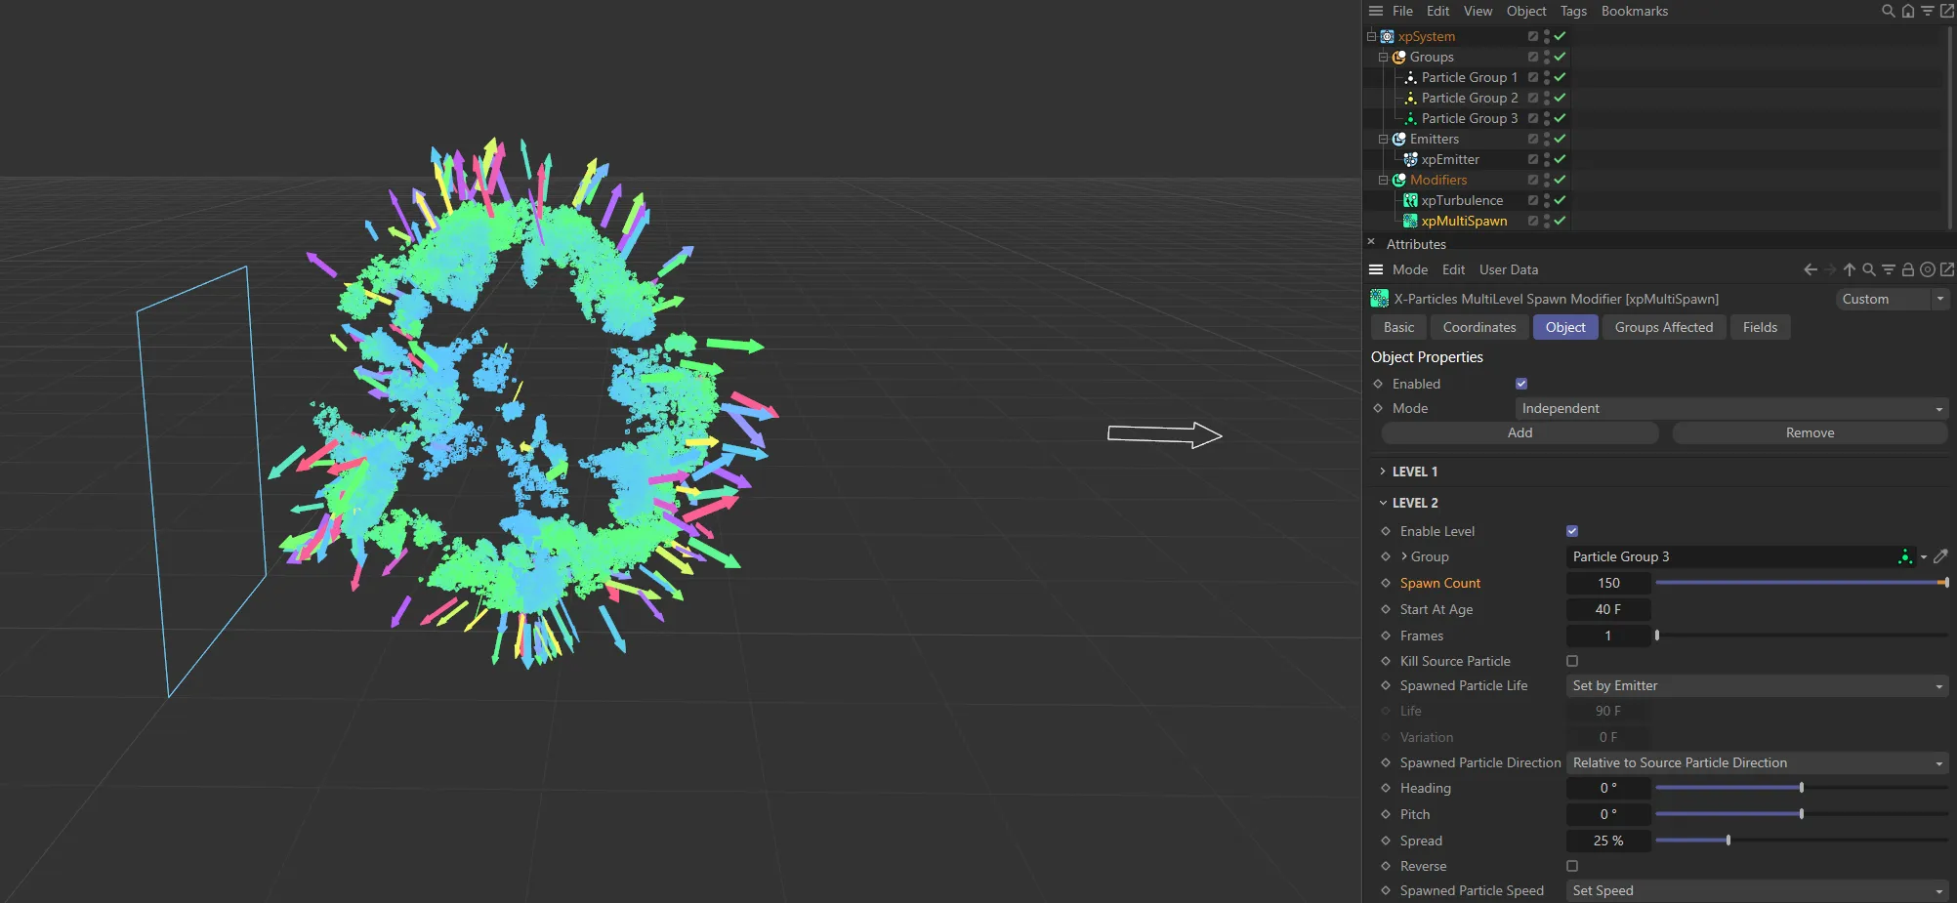Click the Start At Age value field

pos(1607,609)
